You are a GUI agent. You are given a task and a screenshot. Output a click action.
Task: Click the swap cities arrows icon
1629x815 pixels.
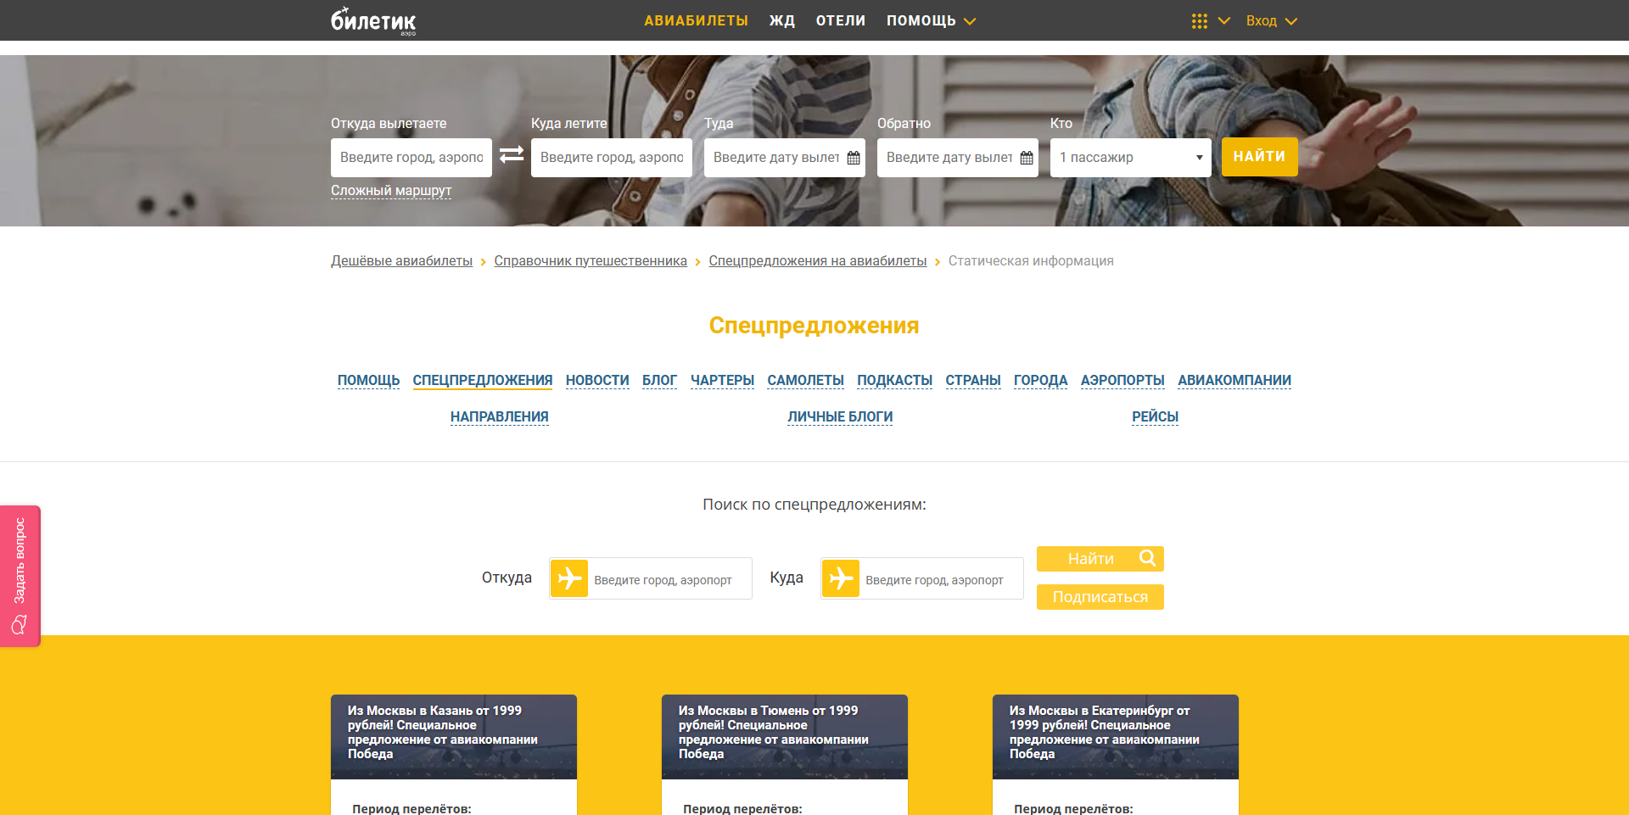pos(510,155)
